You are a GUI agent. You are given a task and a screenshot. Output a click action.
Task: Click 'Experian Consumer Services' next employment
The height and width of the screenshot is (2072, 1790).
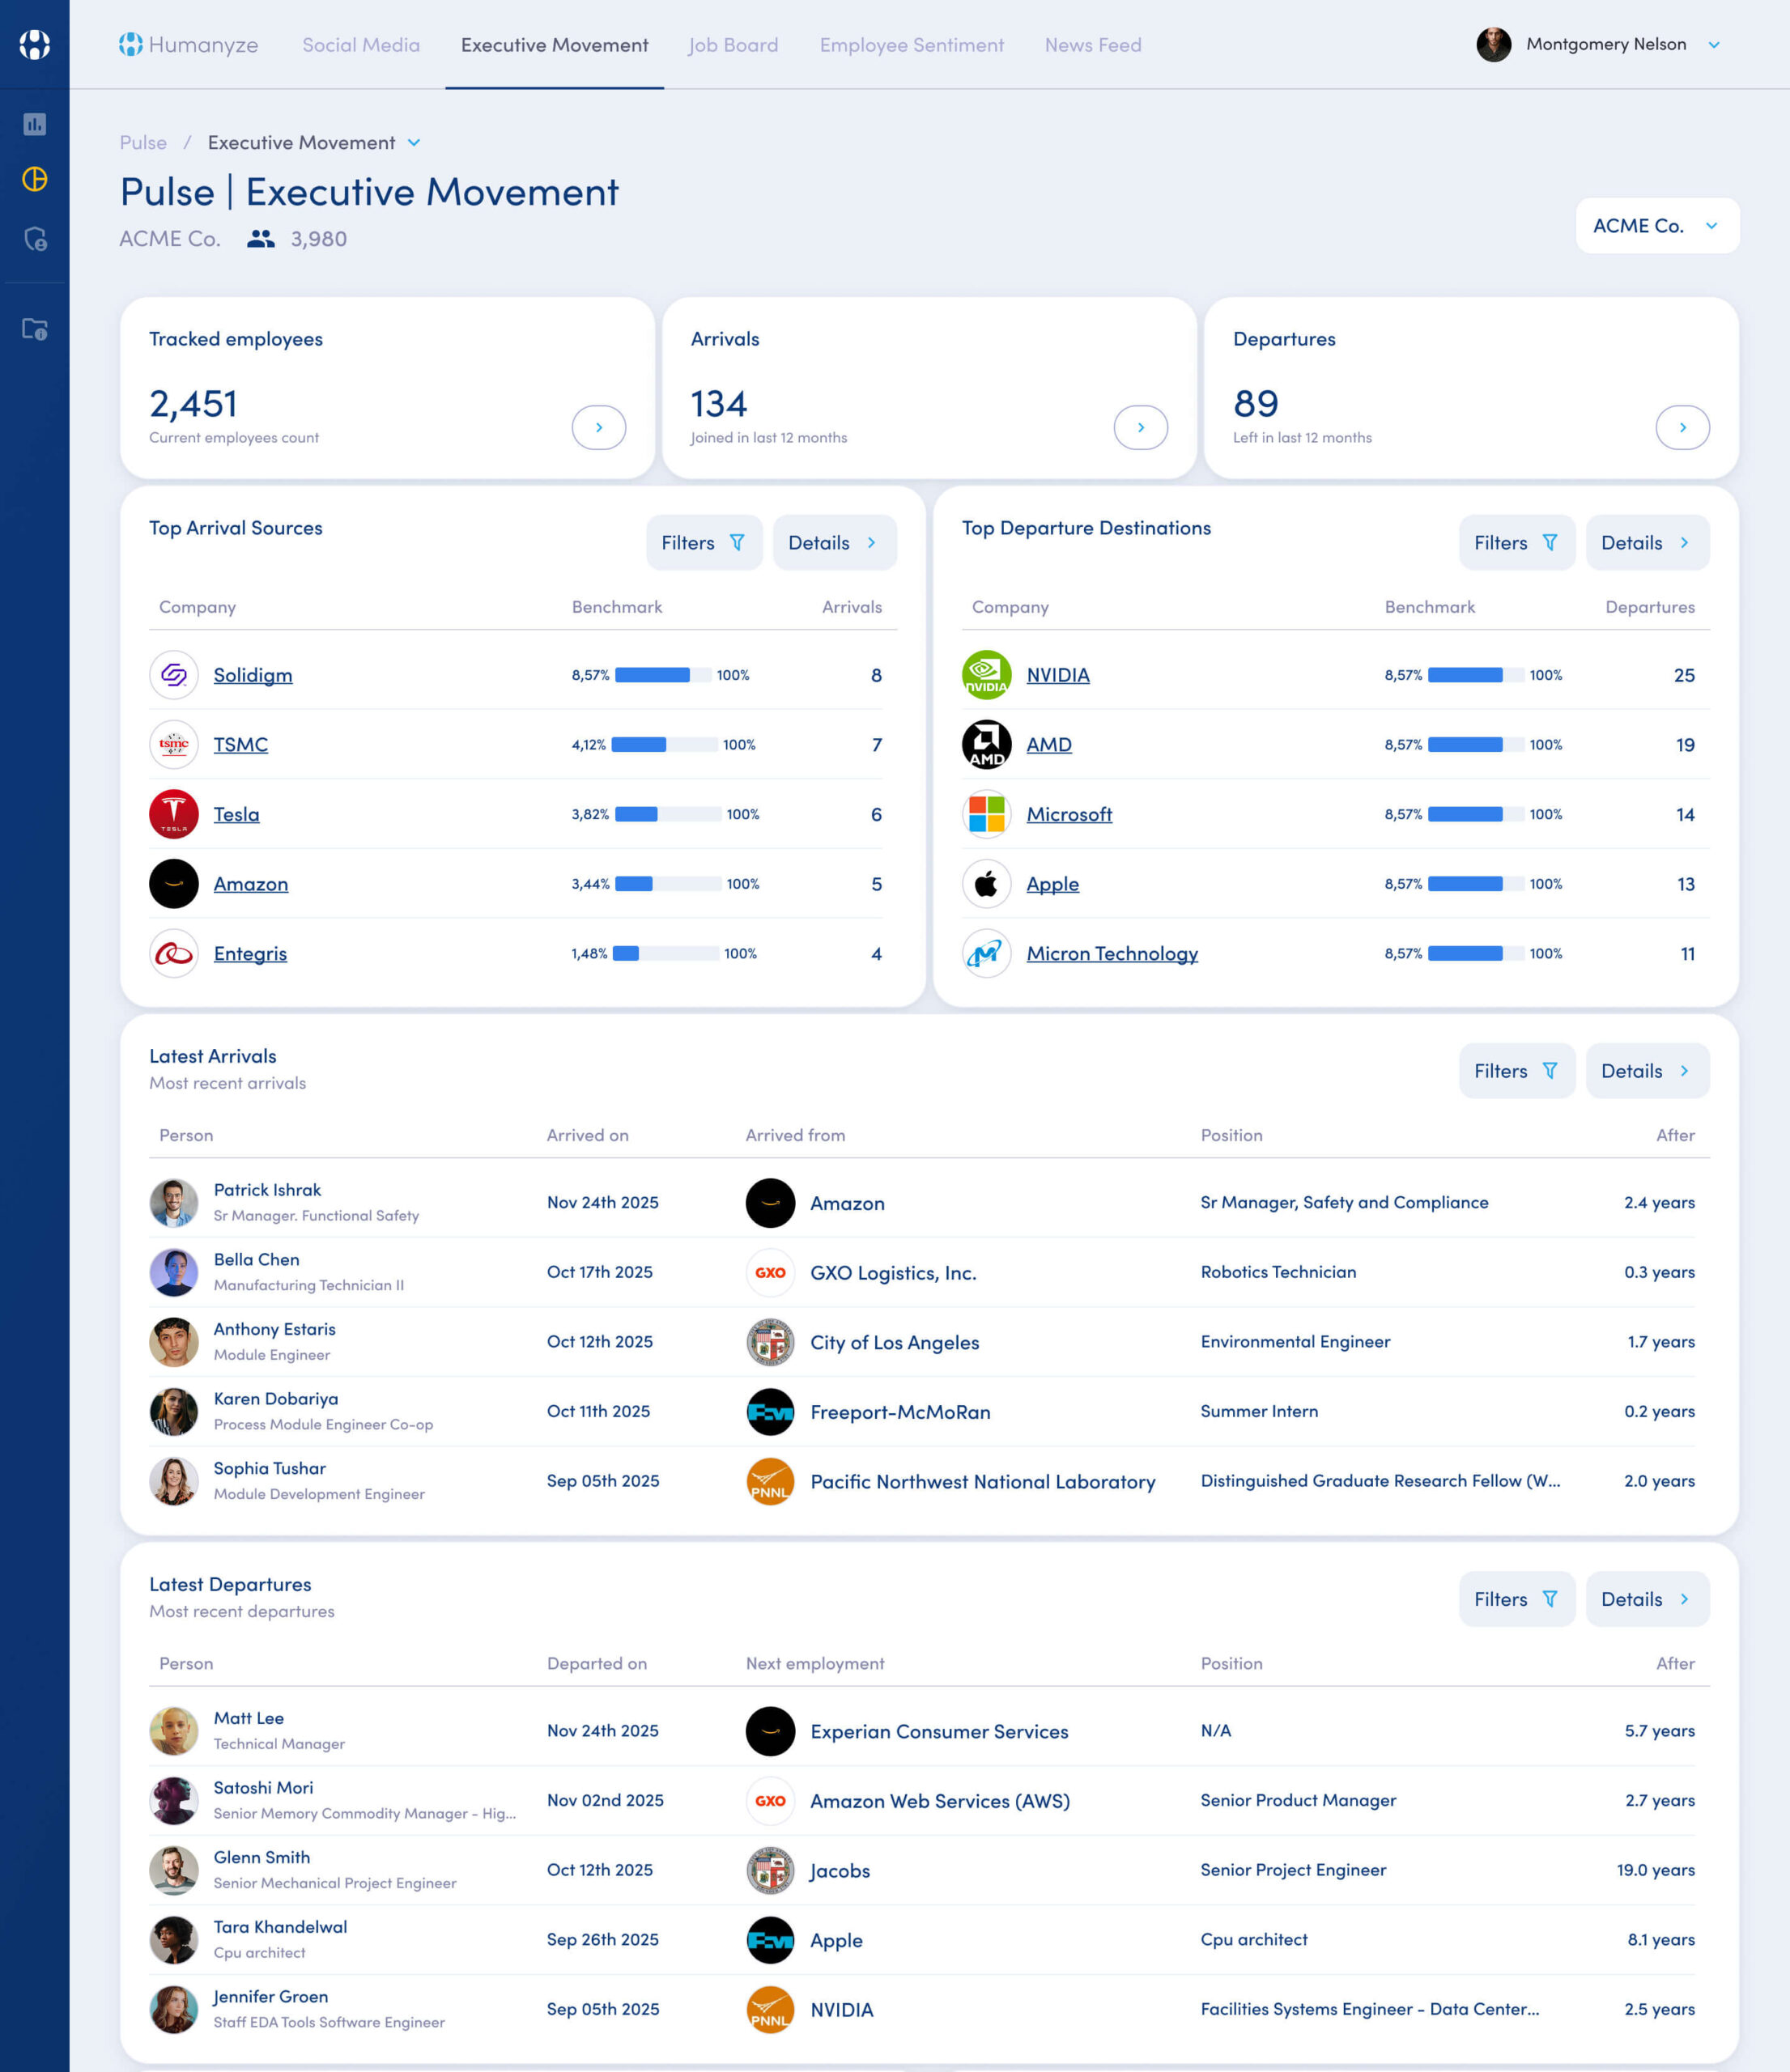click(x=939, y=1732)
